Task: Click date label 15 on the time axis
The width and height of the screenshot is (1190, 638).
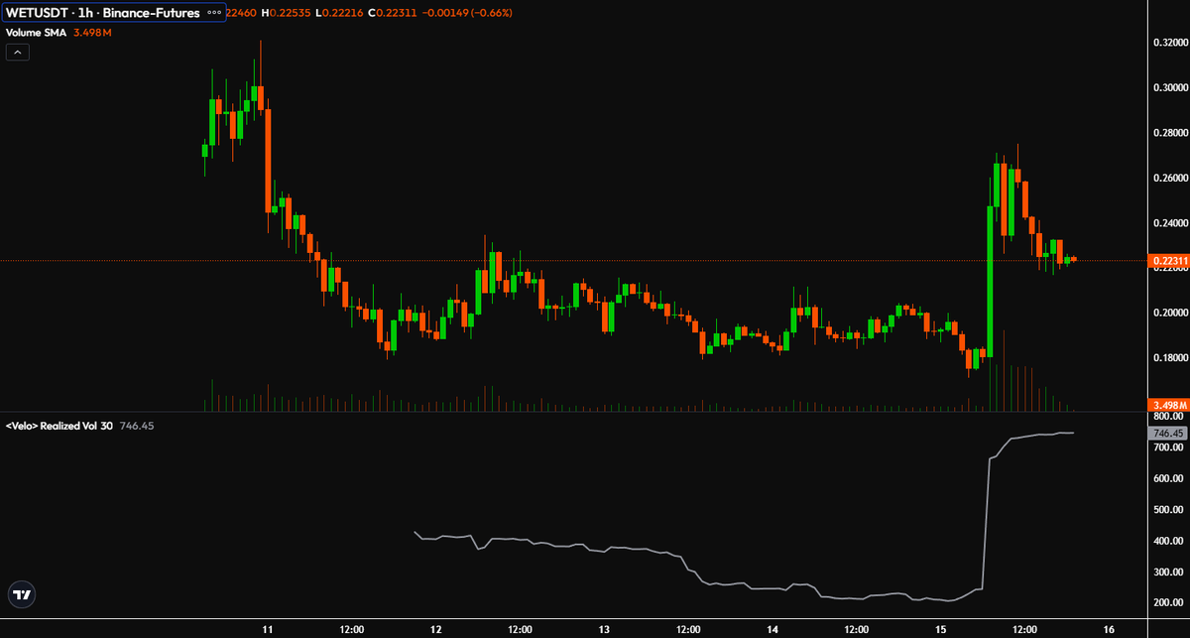Action: 940,629
